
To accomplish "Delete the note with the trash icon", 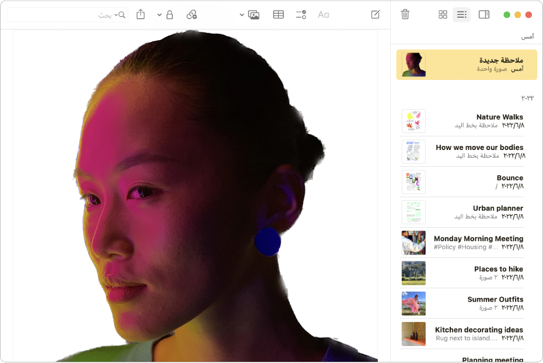I will pyautogui.click(x=405, y=15).
